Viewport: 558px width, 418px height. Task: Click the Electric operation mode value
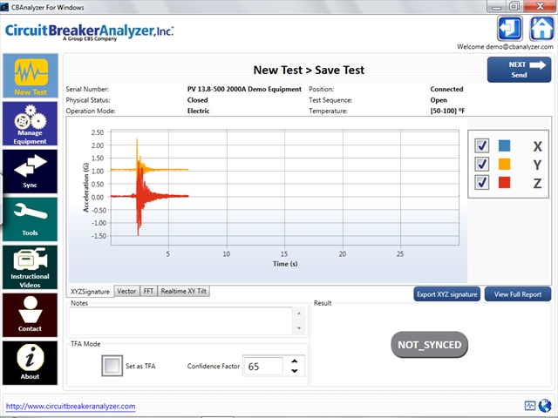pyautogui.click(x=198, y=111)
